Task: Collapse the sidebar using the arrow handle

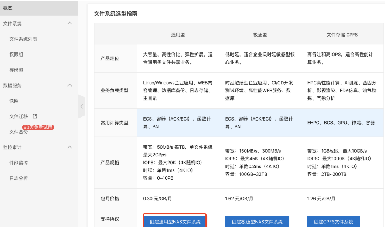Action: (81, 106)
